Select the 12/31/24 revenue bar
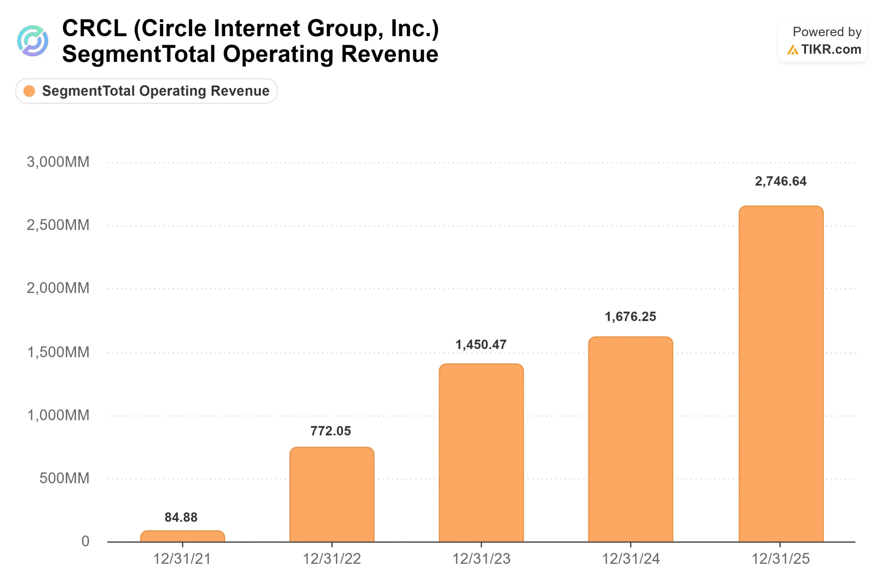Image resolution: width=882 pixels, height=588 pixels. 630,439
